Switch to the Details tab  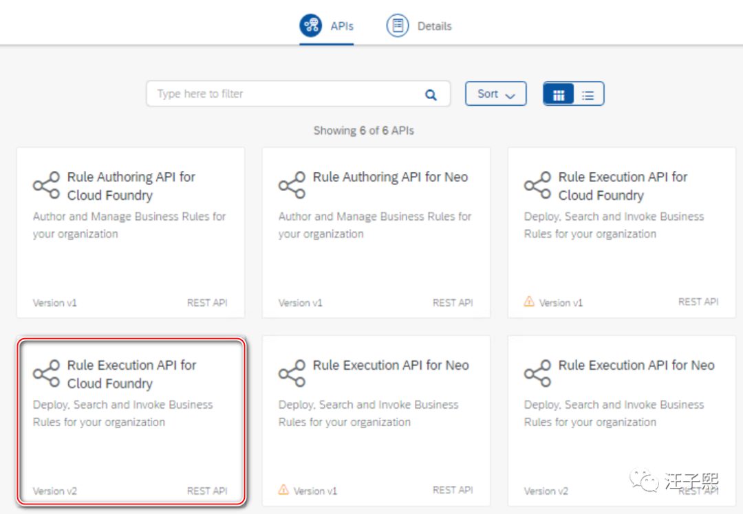[x=419, y=25]
